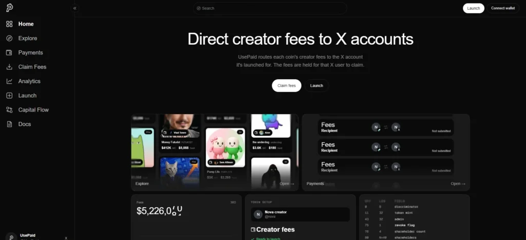Select Claim Fees in the sidebar
The width and height of the screenshot is (526, 240).
32,67
